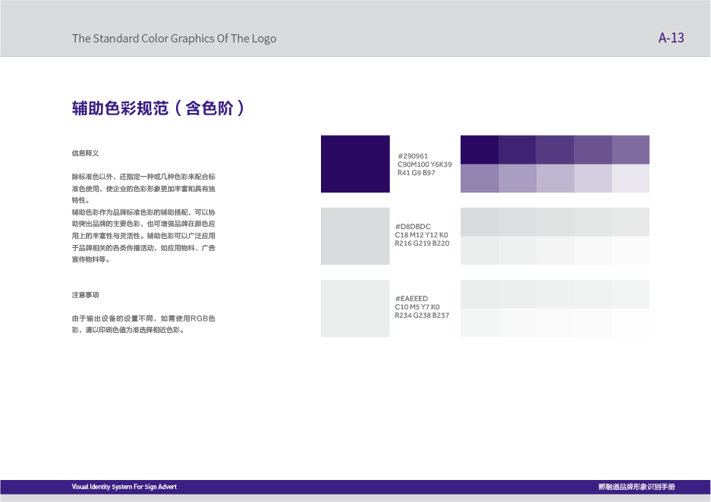Select the hex code '#D8DBDC'

413,227
